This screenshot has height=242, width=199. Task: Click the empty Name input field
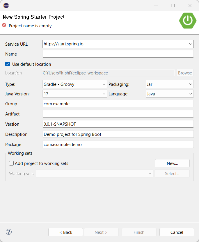[x=118, y=54]
